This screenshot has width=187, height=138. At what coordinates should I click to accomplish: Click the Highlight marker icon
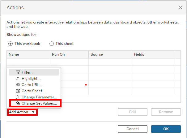coord(18,79)
